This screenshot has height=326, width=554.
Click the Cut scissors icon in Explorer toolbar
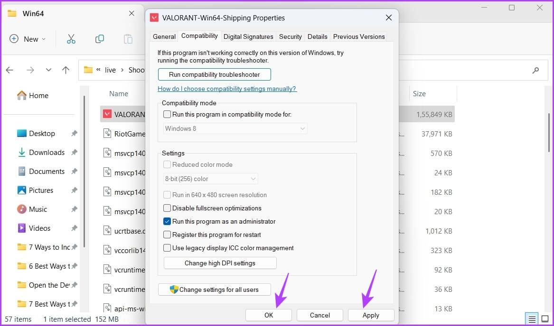71,39
